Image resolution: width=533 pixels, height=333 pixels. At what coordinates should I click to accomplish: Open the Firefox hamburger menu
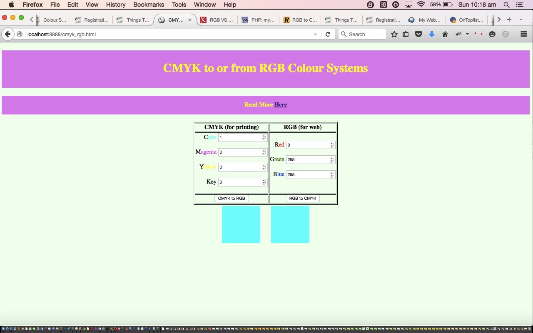[524, 34]
